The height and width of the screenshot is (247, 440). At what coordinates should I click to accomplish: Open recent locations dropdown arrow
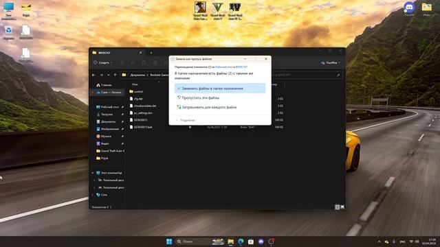[109, 75]
